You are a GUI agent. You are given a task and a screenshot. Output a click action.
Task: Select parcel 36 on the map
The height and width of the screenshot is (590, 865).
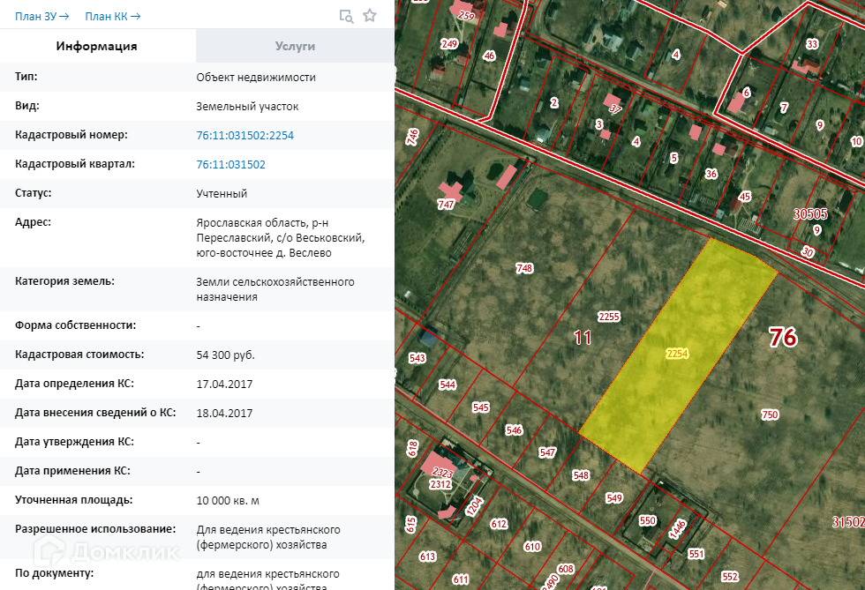pyautogui.click(x=711, y=174)
